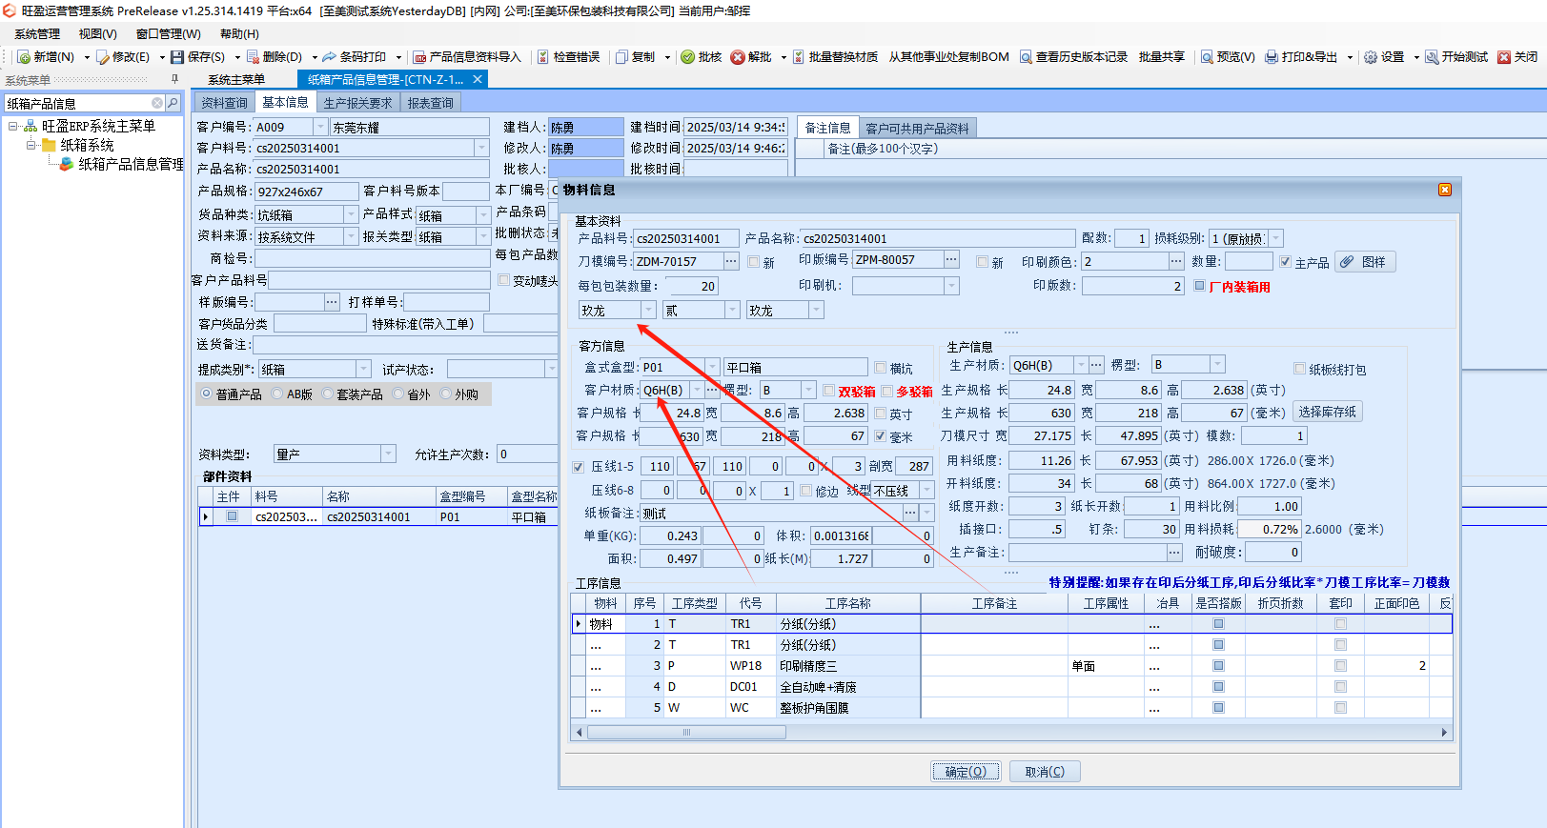Click the 新增(N) add icon
The height and width of the screenshot is (828, 1547).
tap(24, 57)
